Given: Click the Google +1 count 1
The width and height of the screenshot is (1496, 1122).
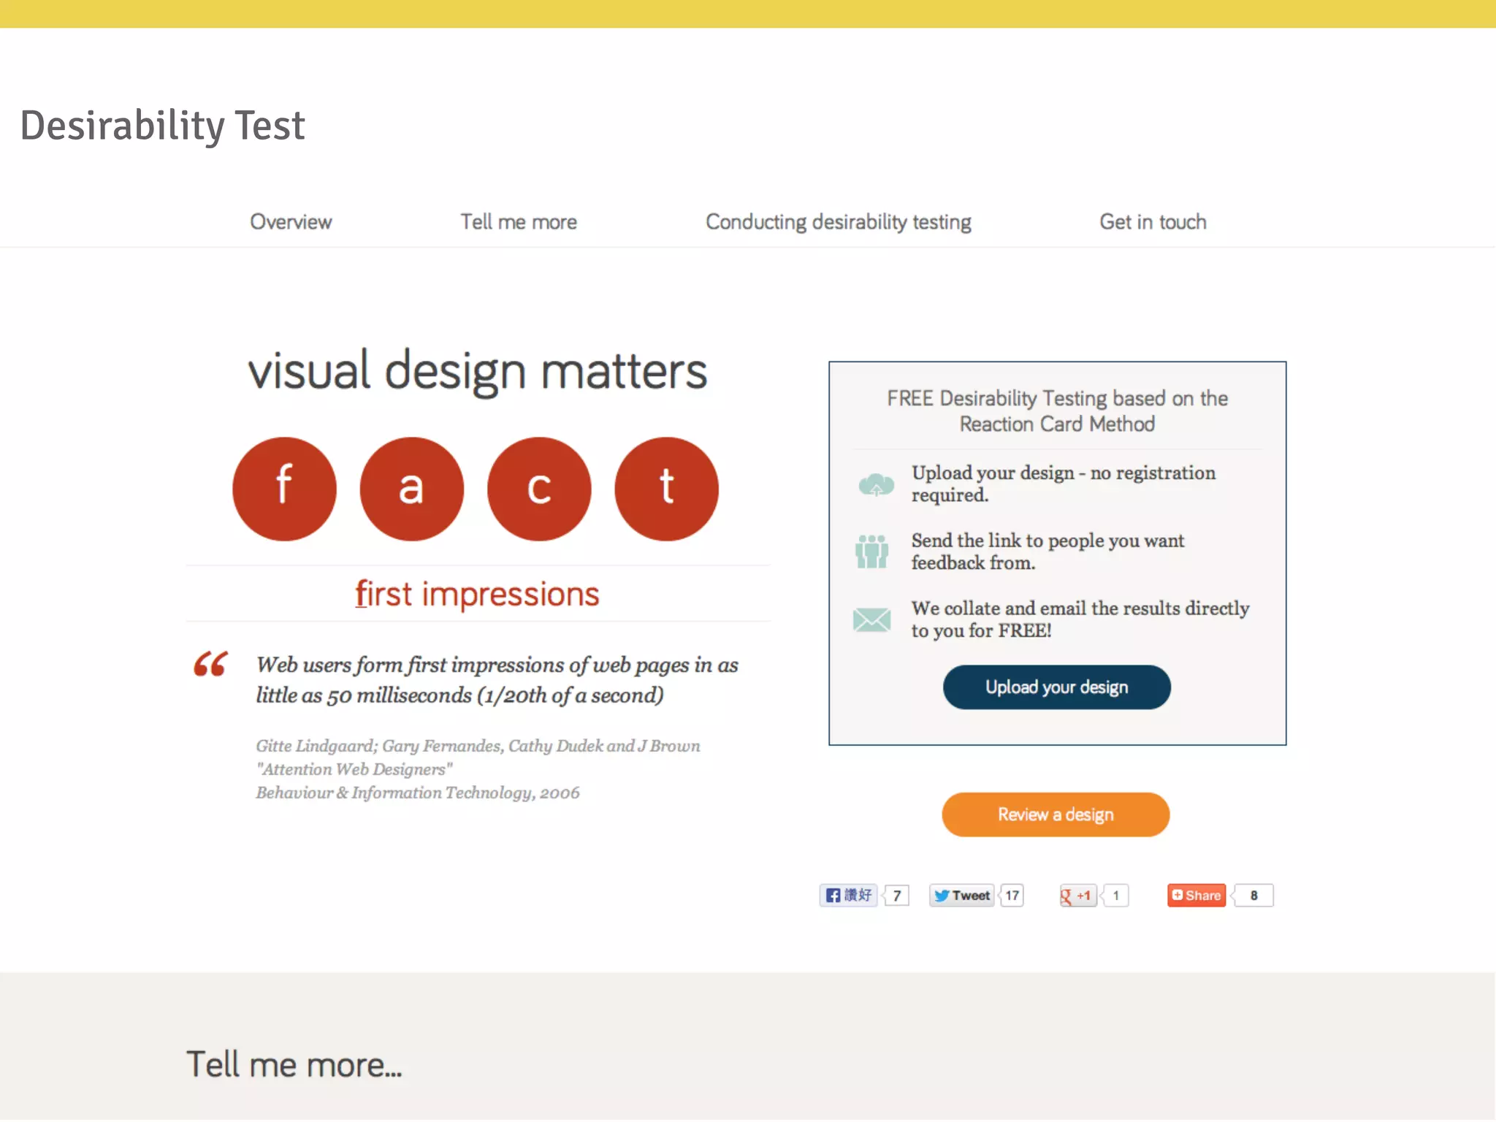Looking at the screenshot, I should [x=1115, y=896].
